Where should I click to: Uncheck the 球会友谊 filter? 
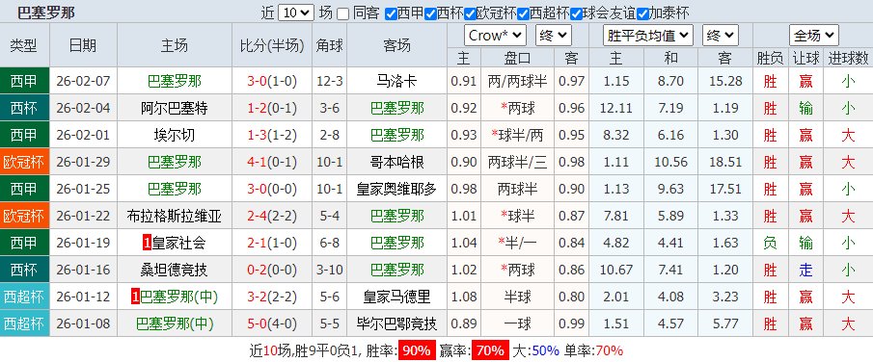575,13
